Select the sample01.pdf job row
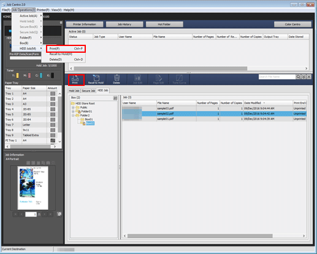The image size is (317, 254). (x=214, y=119)
